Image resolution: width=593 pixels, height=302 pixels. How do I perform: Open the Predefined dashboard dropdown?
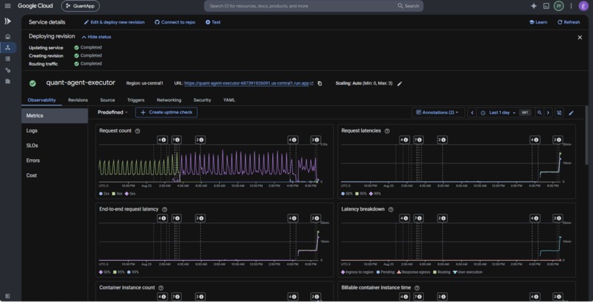pos(113,113)
